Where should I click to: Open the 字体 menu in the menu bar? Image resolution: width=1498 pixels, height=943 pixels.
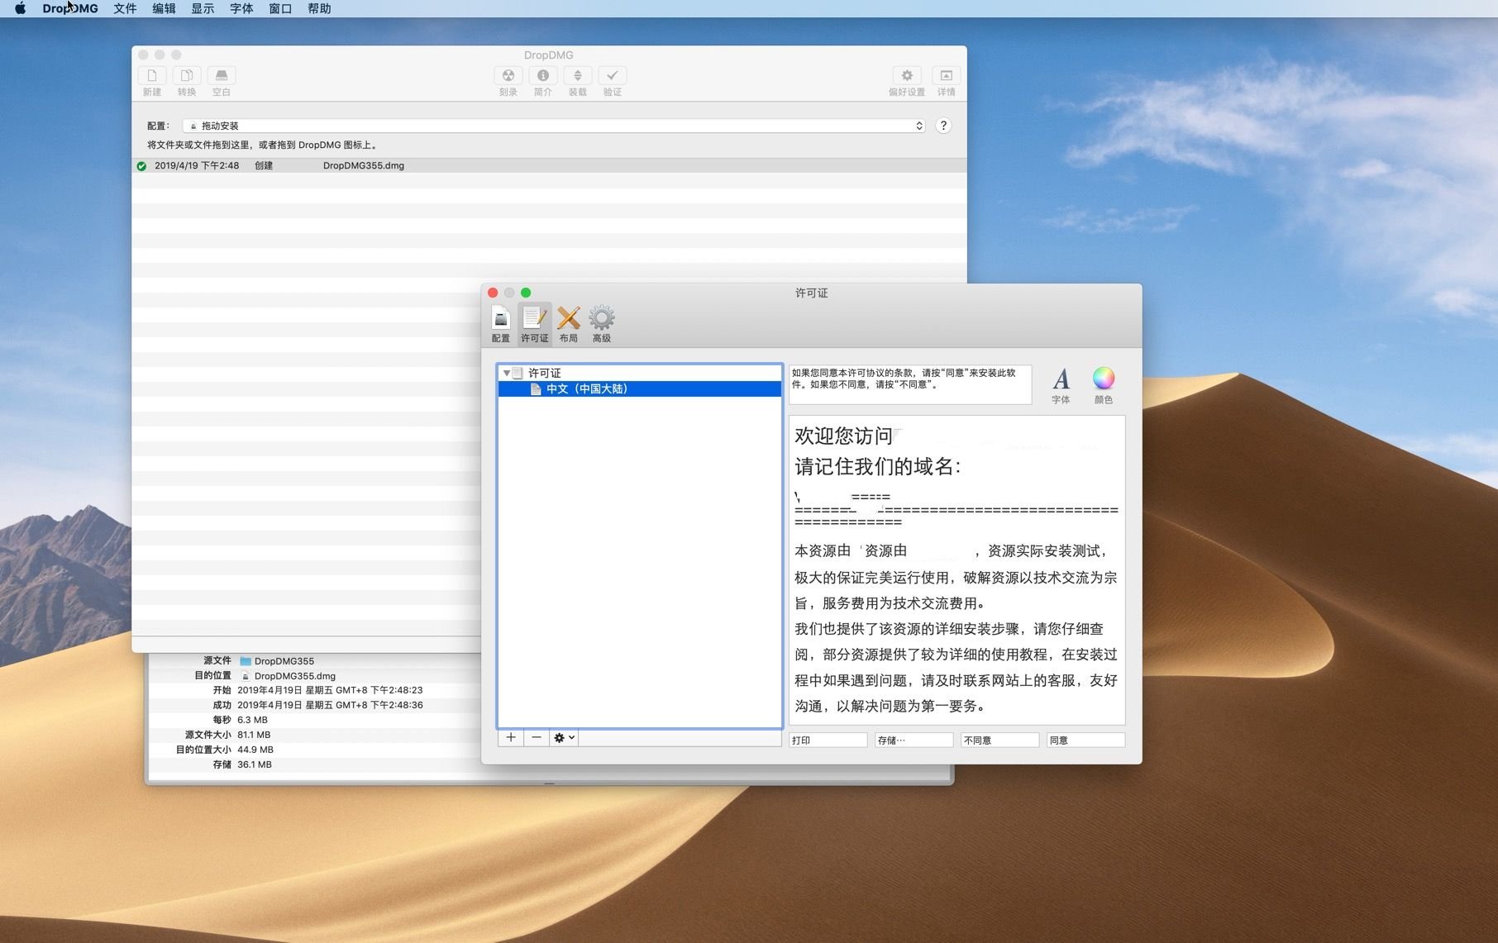(241, 8)
